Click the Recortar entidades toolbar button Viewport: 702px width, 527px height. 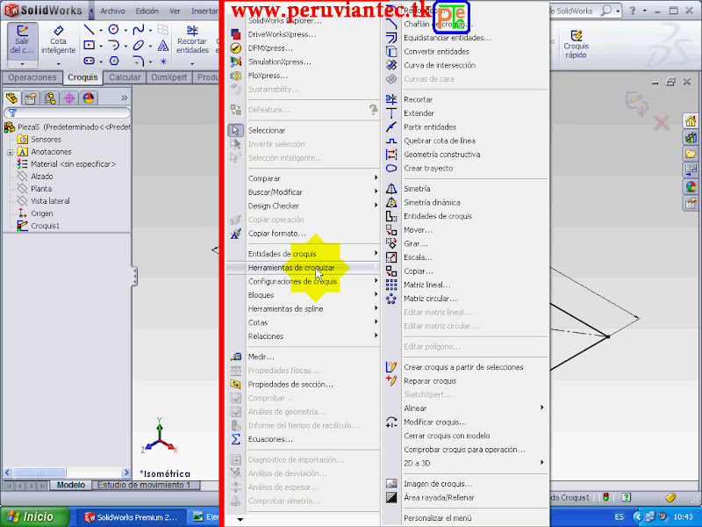click(192, 40)
